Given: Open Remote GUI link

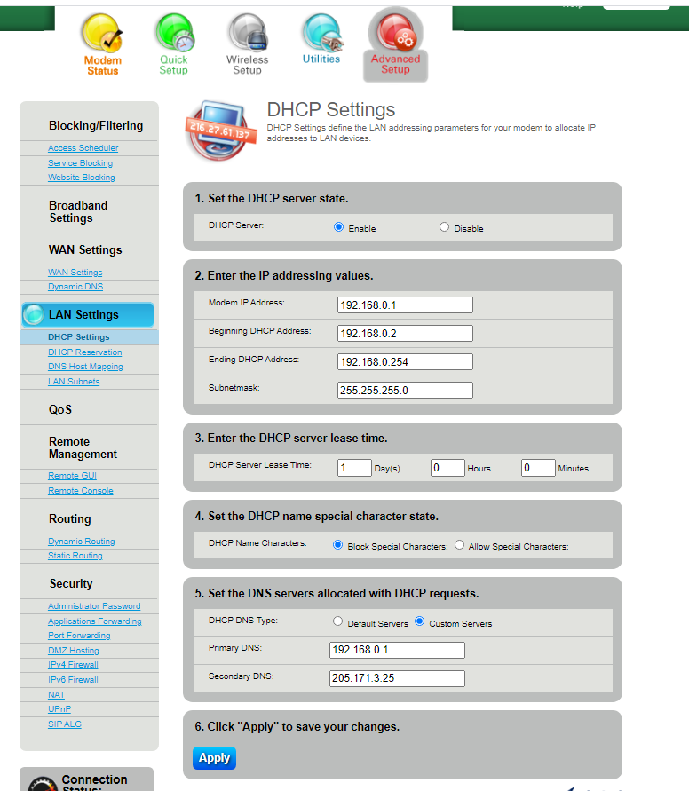Looking at the screenshot, I should coord(72,476).
